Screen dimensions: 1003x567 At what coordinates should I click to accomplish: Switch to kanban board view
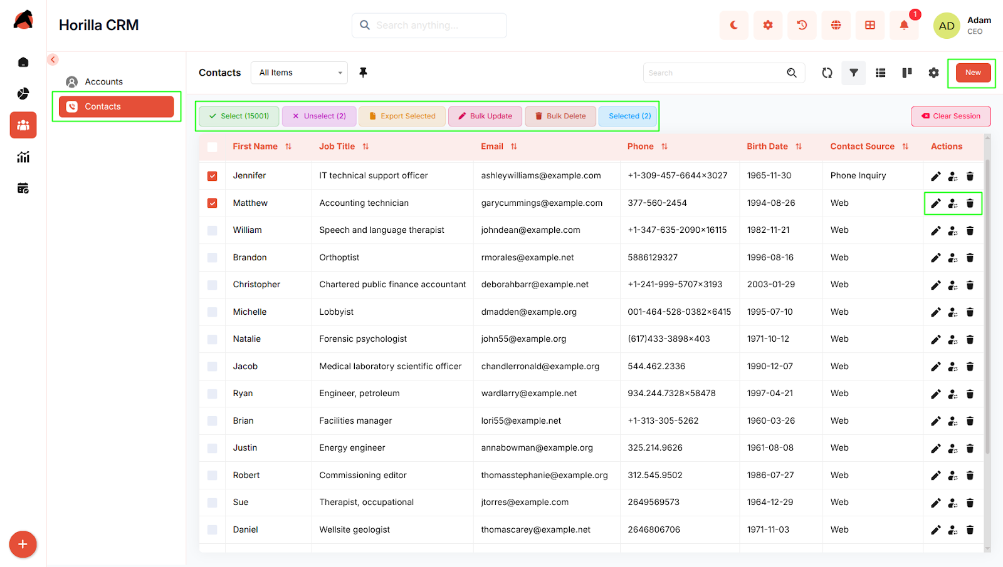pyautogui.click(x=906, y=73)
